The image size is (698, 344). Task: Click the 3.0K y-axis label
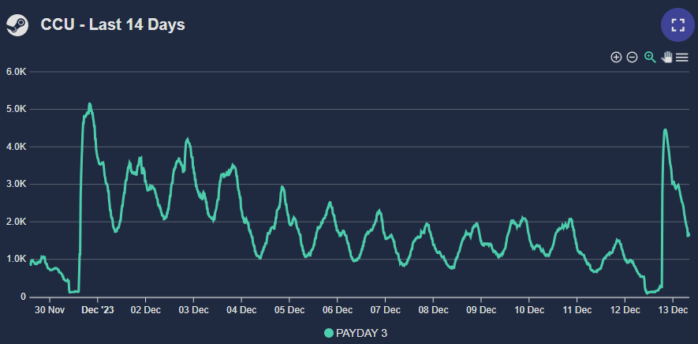click(x=17, y=185)
